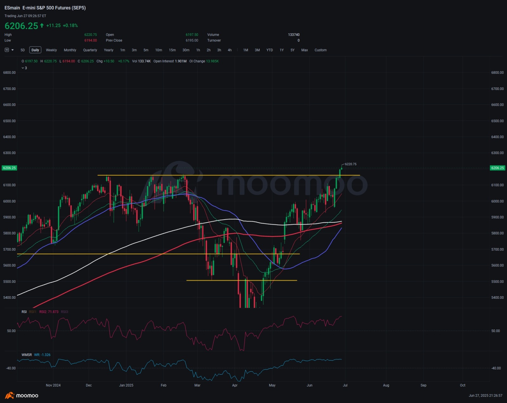Expand the interval dropdown arrow
The width and height of the screenshot is (507, 403).
[x=13, y=50]
